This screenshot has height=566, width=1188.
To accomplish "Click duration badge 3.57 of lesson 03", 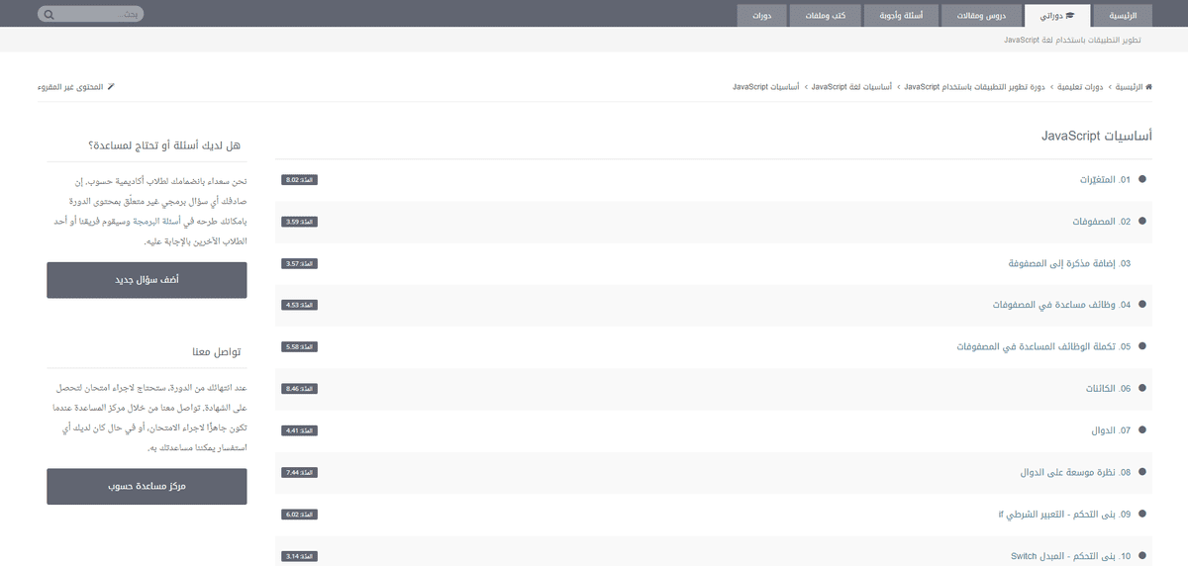I will [299, 263].
